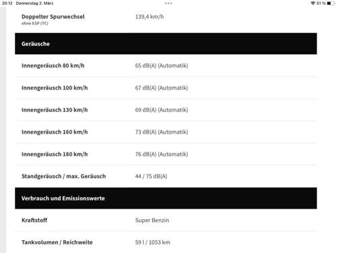The height and width of the screenshot is (253, 337).
Task: Select the Kraftstoff row label
Action: 34,220
